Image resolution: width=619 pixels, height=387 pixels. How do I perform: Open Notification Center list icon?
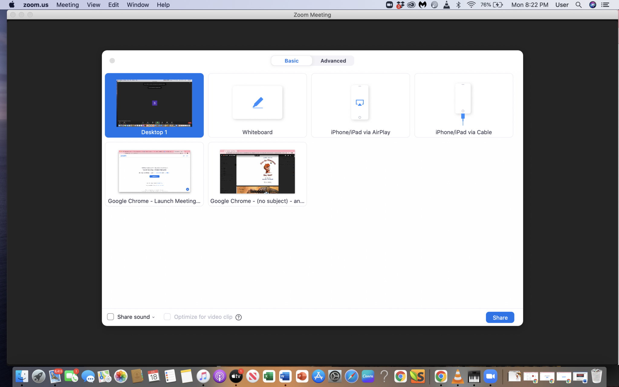[605, 5]
